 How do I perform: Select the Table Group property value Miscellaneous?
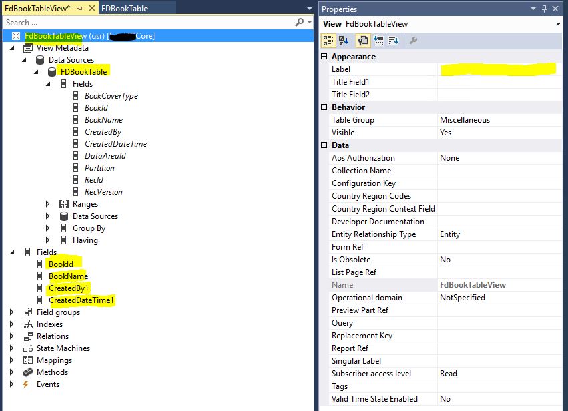[x=465, y=120]
